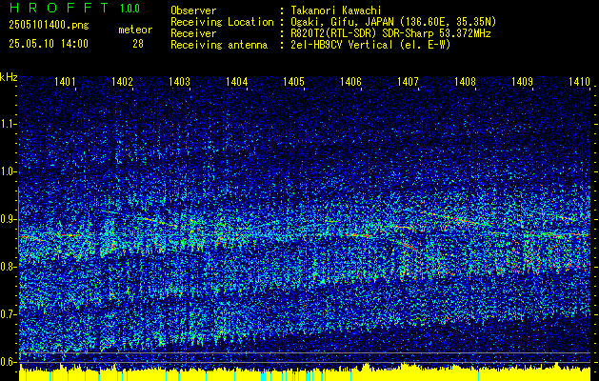The height and width of the screenshot is (381, 599).
Task: Click time axis marker 1401
Action: [65, 81]
